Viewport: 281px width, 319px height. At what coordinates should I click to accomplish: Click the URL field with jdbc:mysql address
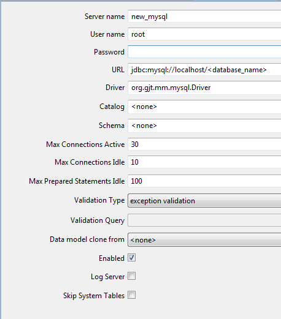click(204, 70)
